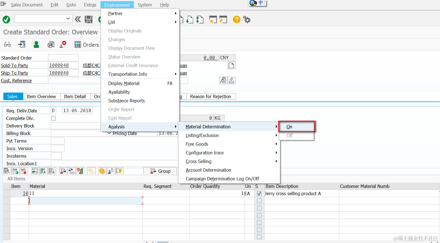Image resolution: width=440 pixels, height=243 pixels.
Task: Expand the Cross Selling submenu
Action: coord(229,161)
